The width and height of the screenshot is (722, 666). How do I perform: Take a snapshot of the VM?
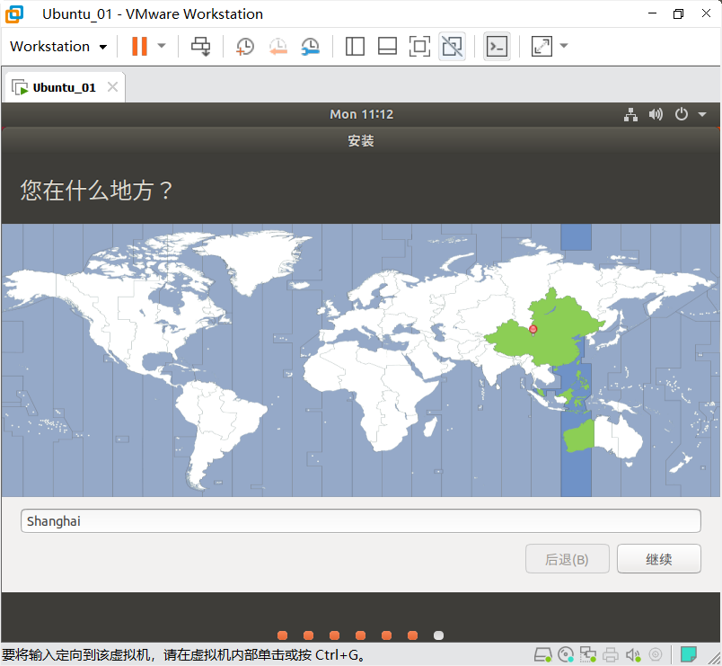(245, 46)
